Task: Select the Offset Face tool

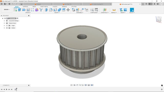Action: coord(64,10)
